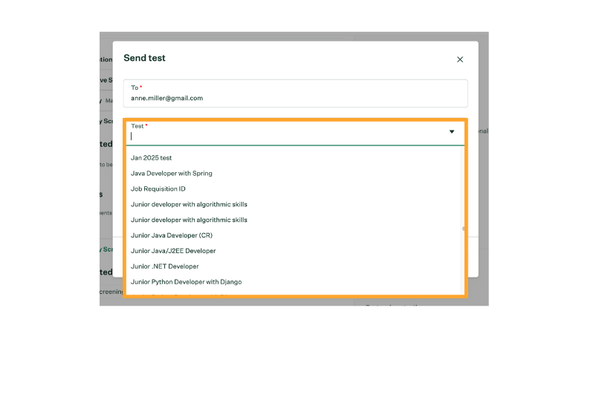Screen dimensions: 608x397
Task: Close the Send test dialog
Action: (460, 59)
